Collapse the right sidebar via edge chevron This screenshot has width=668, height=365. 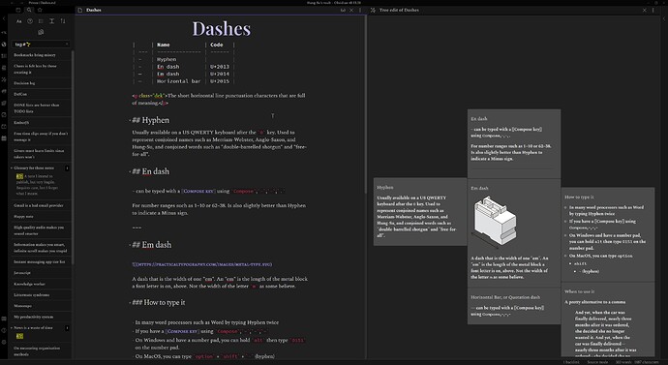click(x=664, y=18)
